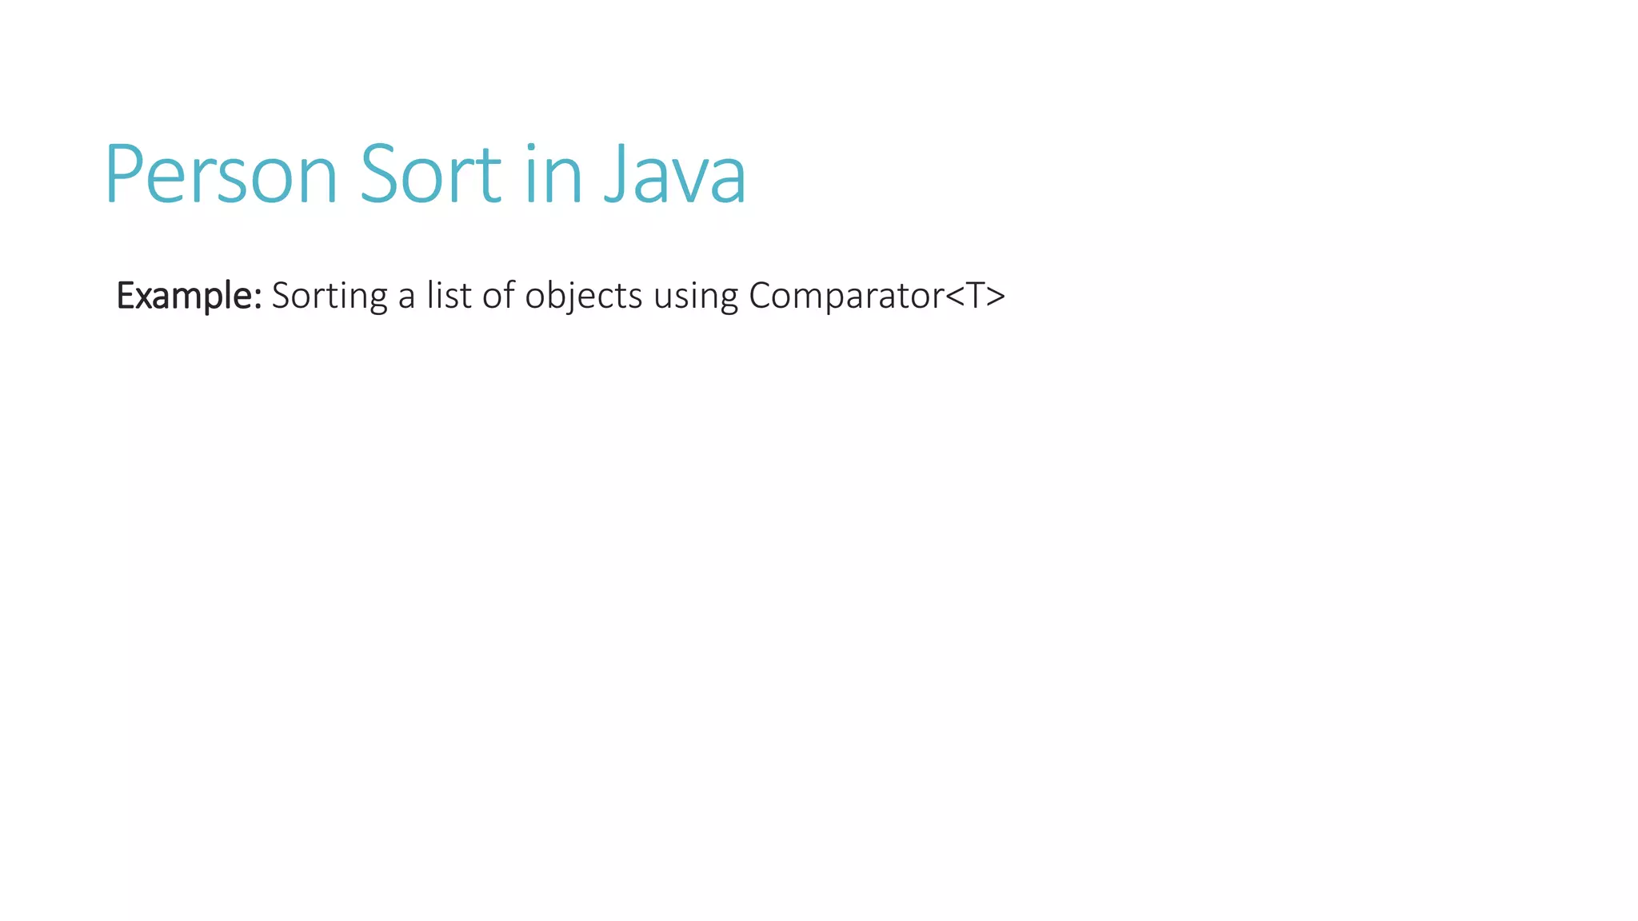Click the word "using" in the body text
The width and height of the screenshot is (1638, 921).
click(x=696, y=296)
